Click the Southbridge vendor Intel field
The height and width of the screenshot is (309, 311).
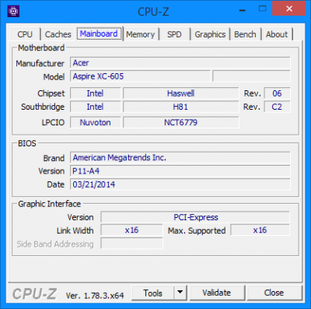click(96, 107)
